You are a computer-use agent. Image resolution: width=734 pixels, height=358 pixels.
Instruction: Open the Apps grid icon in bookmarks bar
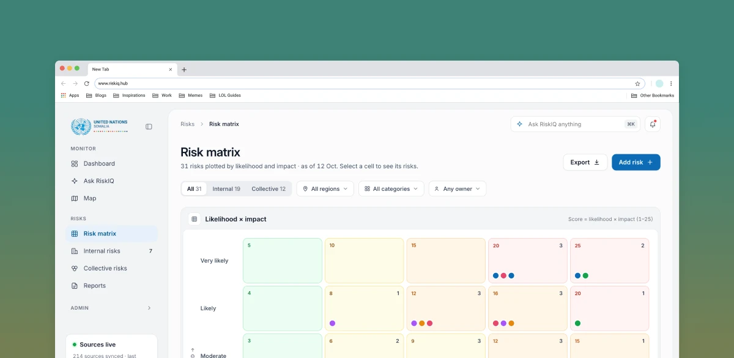(x=64, y=95)
